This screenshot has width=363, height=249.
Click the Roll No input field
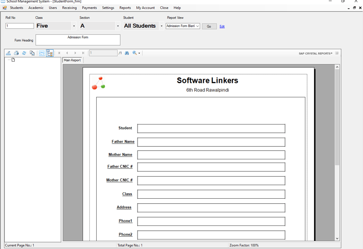point(20,26)
